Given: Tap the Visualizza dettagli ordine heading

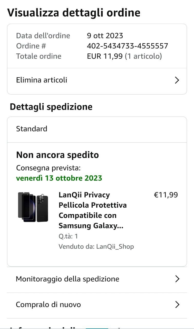Looking at the screenshot, I should (x=74, y=13).
